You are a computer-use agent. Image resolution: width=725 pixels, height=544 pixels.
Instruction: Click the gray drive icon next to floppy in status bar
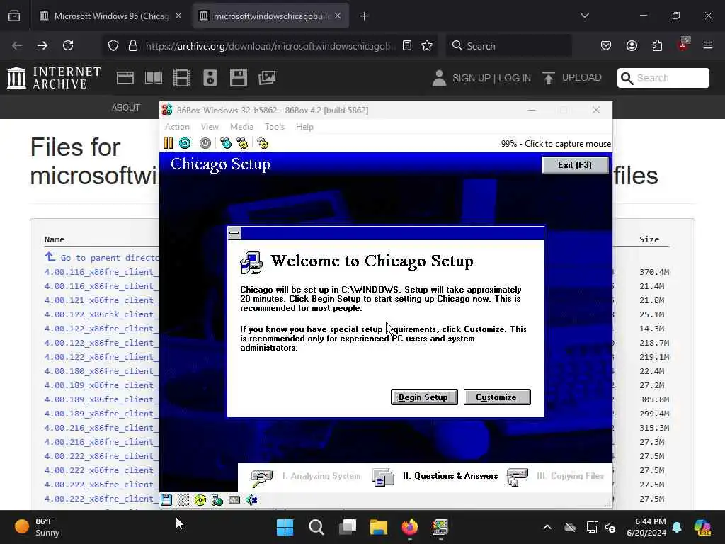coord(183,500)
